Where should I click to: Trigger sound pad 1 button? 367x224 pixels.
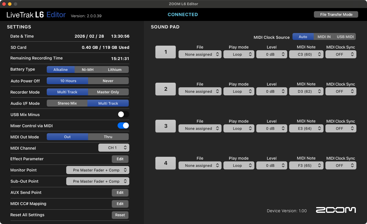(165, 52)
